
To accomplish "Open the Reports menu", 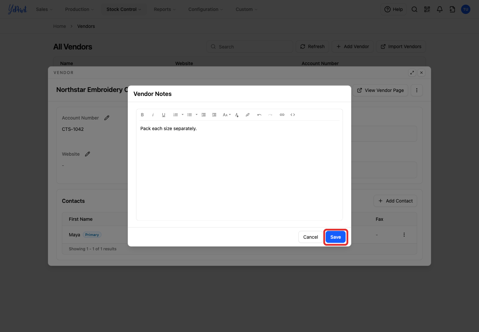I will point(165,9).
